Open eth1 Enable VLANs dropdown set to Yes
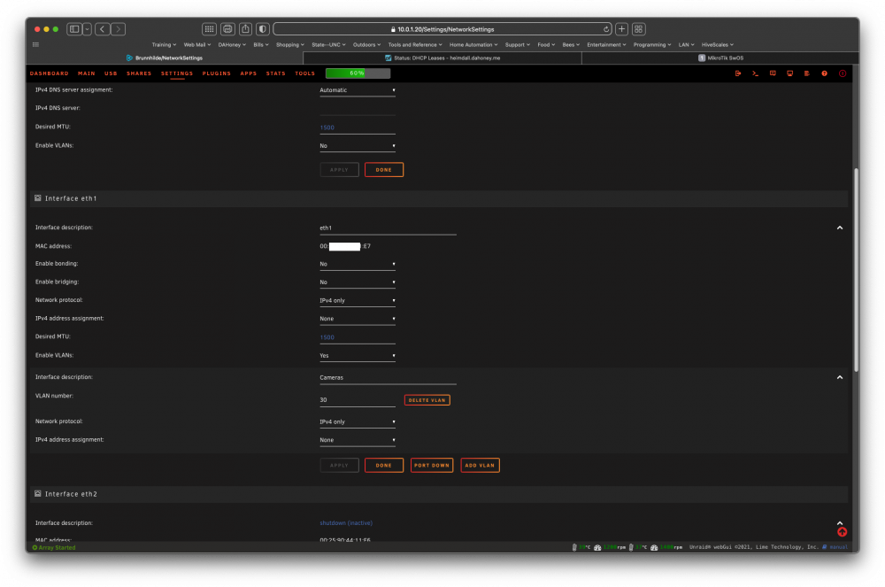The width and height of the screenshot is (885, 587). coord(358,356)
